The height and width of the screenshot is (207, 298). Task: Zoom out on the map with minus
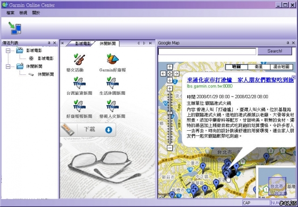tap(169, 148)
